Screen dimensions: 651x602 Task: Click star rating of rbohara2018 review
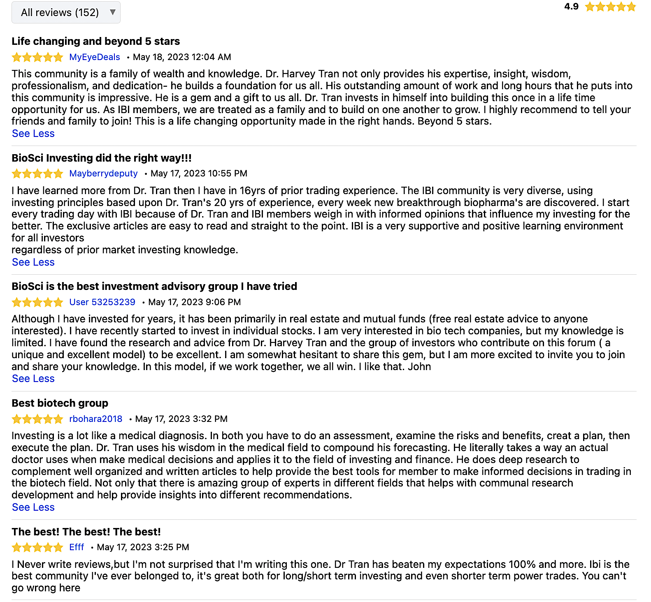(37, 419)
